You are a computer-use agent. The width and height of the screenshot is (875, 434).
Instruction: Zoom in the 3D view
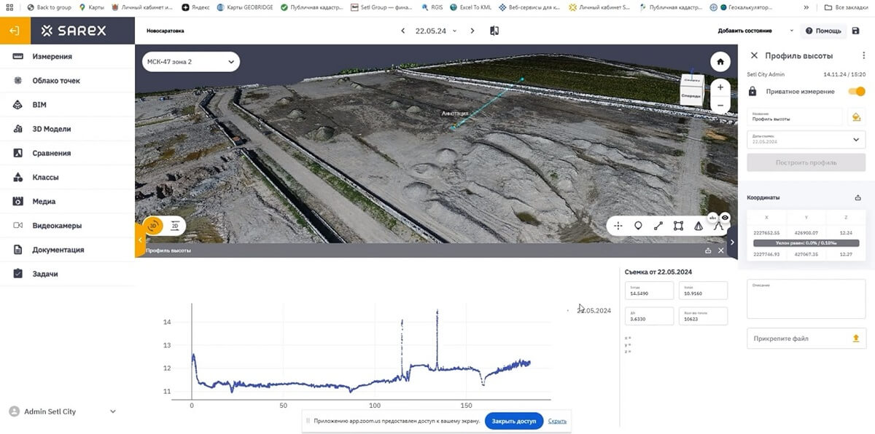coord(720,87)
